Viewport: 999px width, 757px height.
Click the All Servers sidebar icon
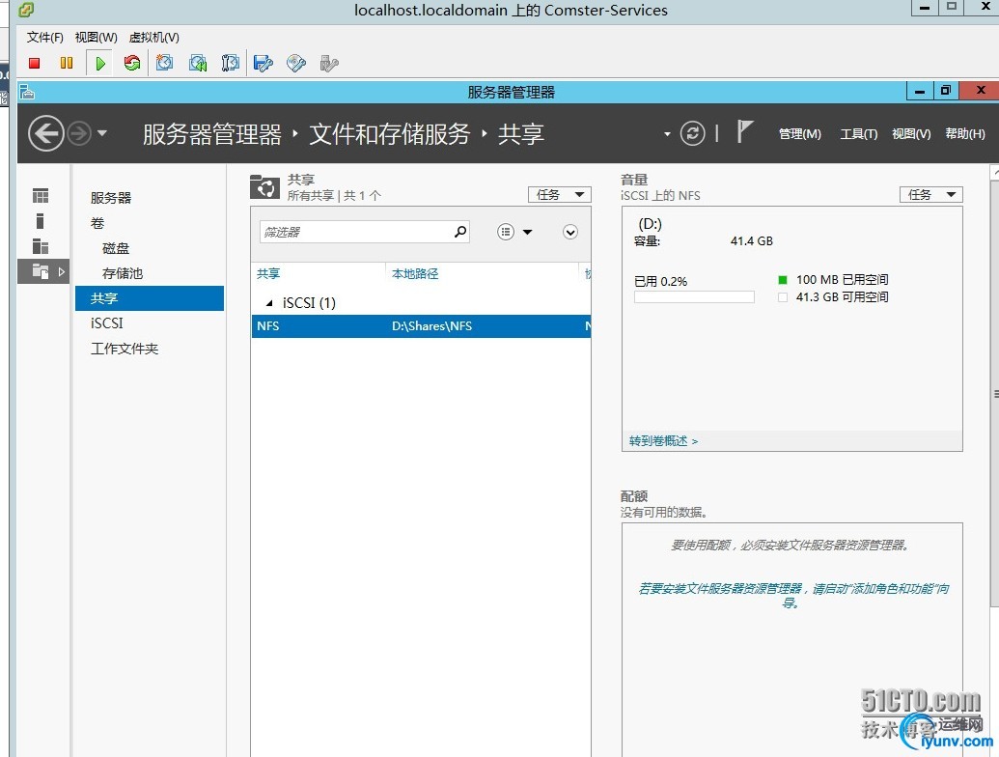(x=41, y=246)
